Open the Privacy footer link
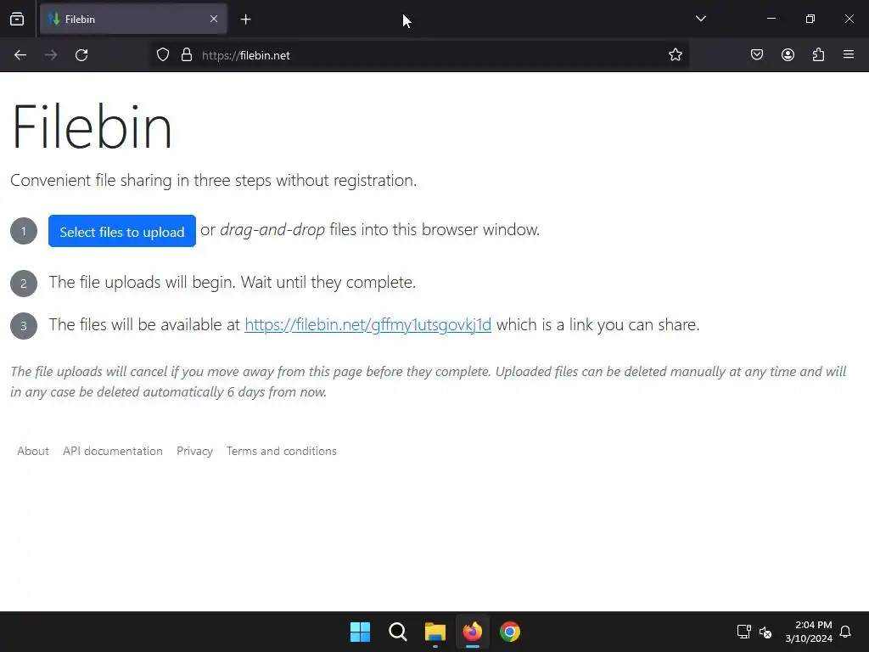The height and width of the screenshot is (652, 869). click(194, 452)
